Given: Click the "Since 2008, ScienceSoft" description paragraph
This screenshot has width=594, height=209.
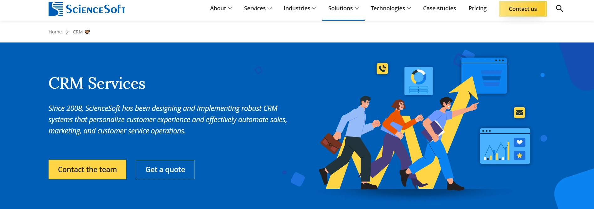Looking at the screenshot, I should click(168, 120).
